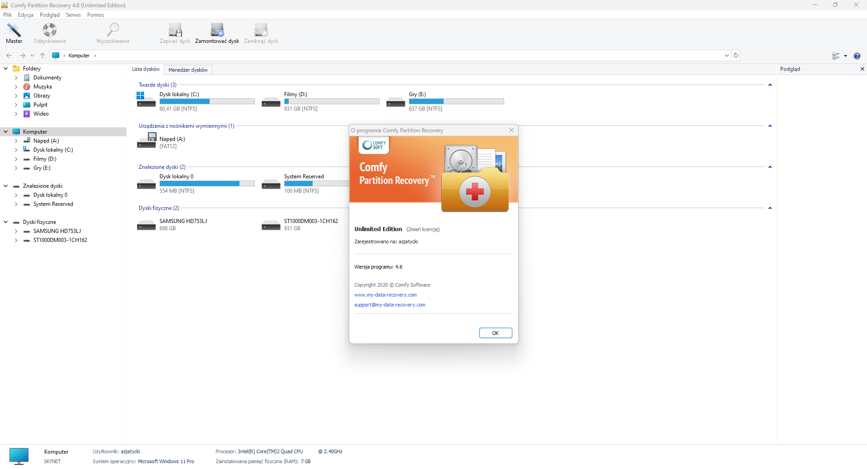Open the view options dropdown arrow
Screen dimensions: 867x469
[845, 56]
